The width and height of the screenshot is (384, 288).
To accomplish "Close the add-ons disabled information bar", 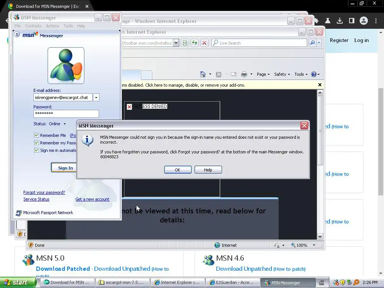I will click(319, 85).
